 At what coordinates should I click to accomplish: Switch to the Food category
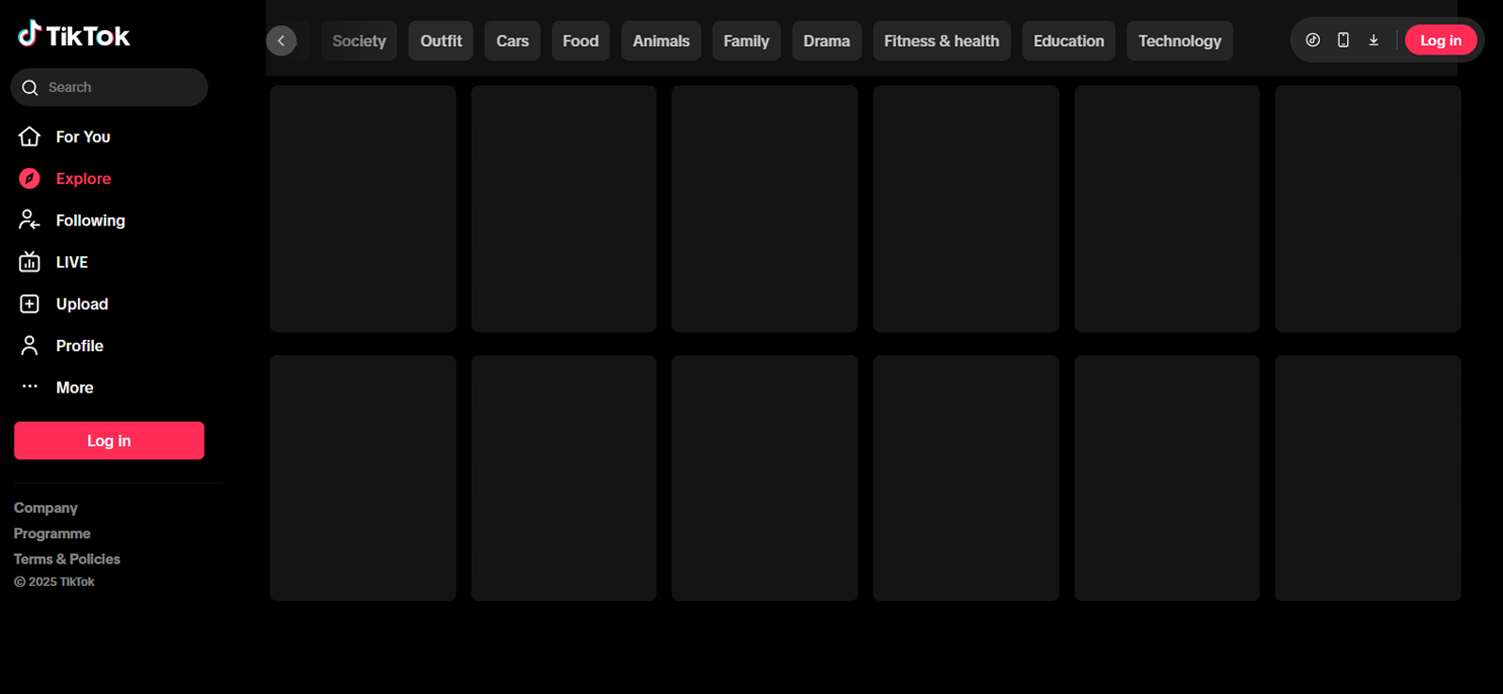pos(581,40)
